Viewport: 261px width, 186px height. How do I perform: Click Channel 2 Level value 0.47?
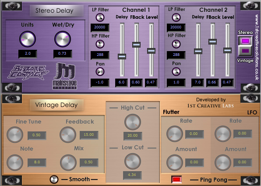[227, 83]
